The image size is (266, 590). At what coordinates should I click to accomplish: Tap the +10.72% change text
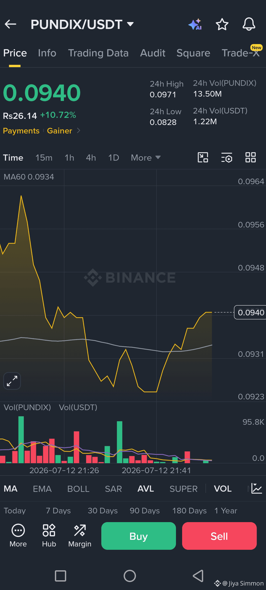point(58,115)
